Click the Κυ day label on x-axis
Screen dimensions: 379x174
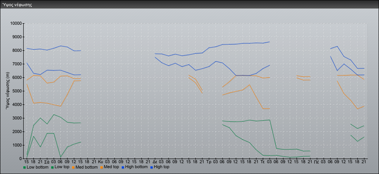[x=101, y=162]
